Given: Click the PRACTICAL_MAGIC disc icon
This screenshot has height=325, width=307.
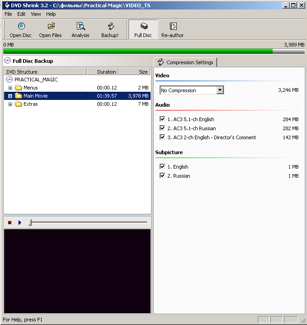Looking at the screenshot, I should (x=9, y=80).
